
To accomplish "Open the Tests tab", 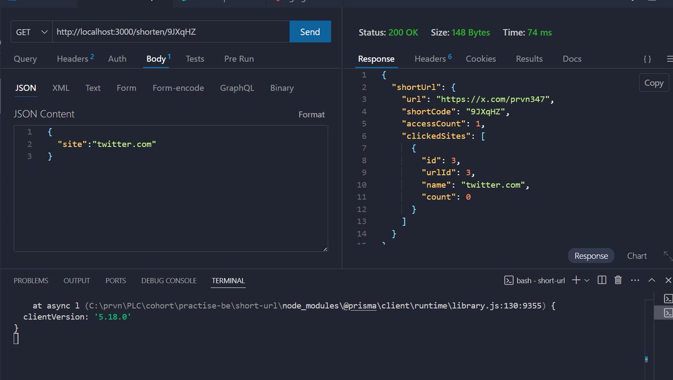I will (x=195, y=59).
